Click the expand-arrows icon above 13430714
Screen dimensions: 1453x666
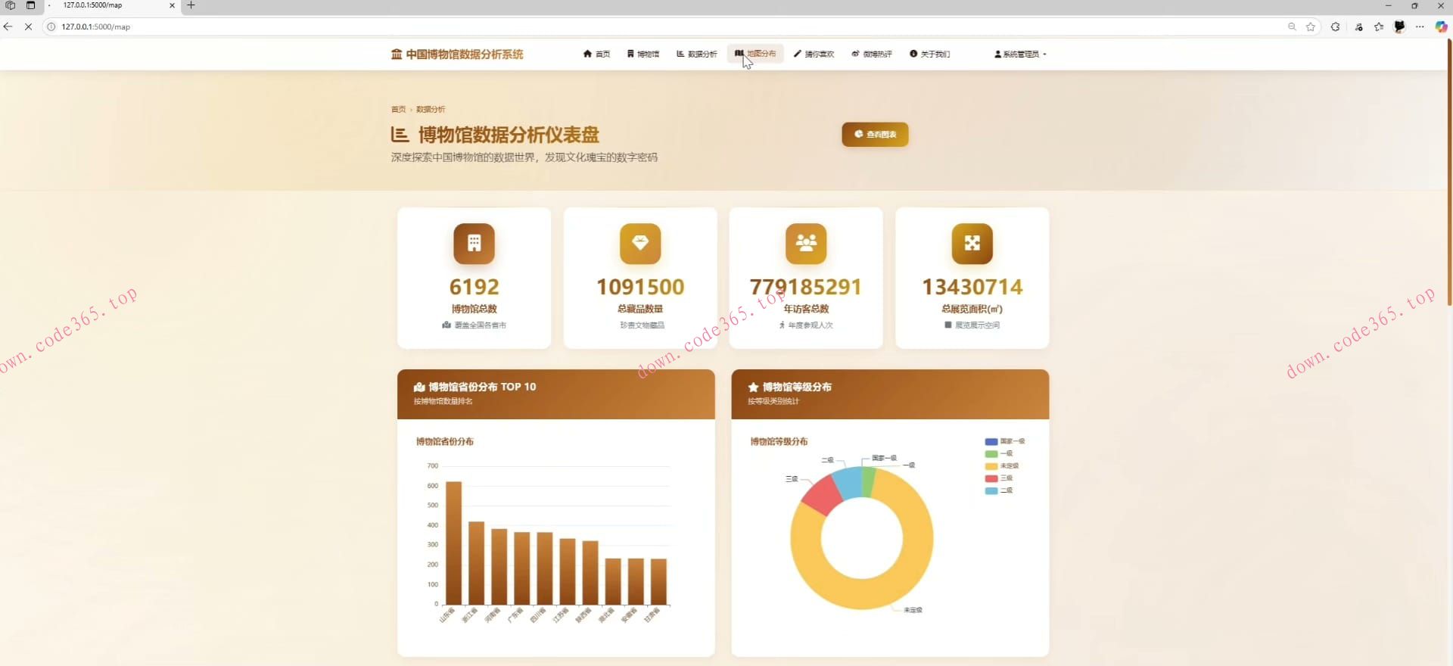pyautogui.click(x=972, y=244)
